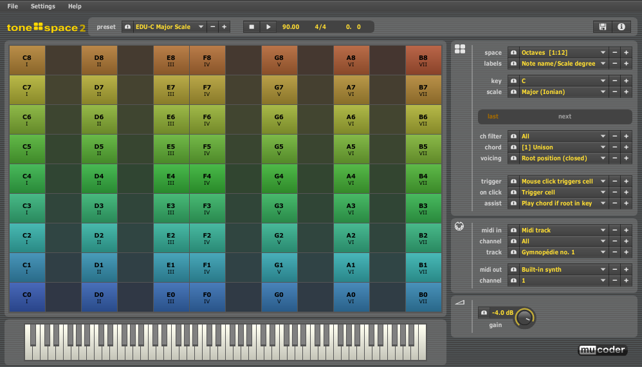
Task: Click the MIDI learn icon for ch filter
Action: [513, 136]
